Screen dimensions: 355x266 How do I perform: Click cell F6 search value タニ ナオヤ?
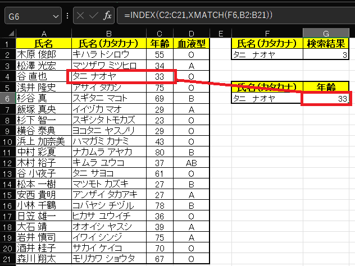(267, 98)
